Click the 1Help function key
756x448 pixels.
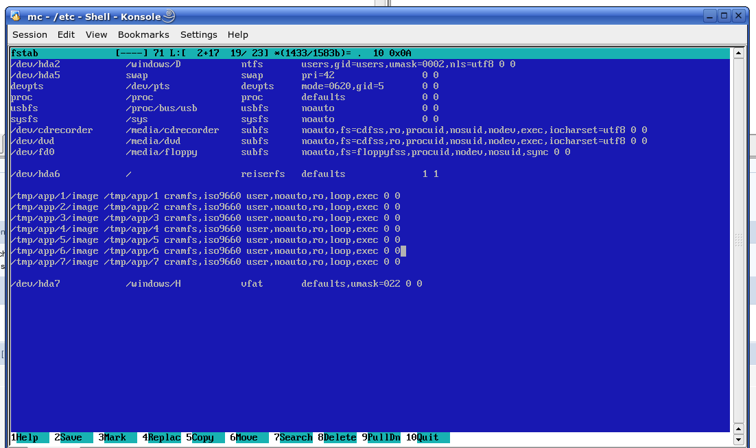click(30, 438)
